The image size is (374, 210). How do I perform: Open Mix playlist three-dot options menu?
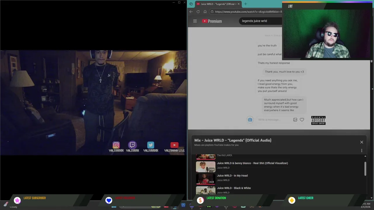(362, 150)
